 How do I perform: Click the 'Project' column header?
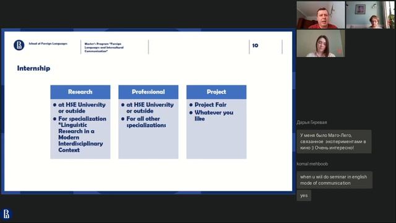click(217, 92)
